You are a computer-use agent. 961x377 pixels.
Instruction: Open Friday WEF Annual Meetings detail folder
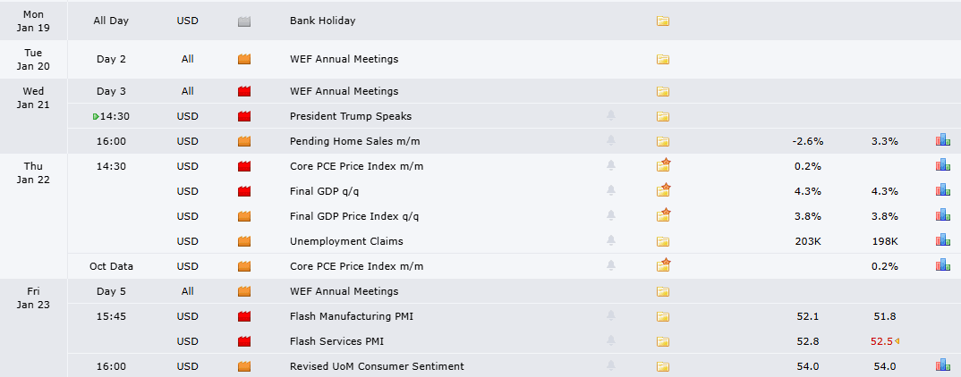tap(662, 291)
